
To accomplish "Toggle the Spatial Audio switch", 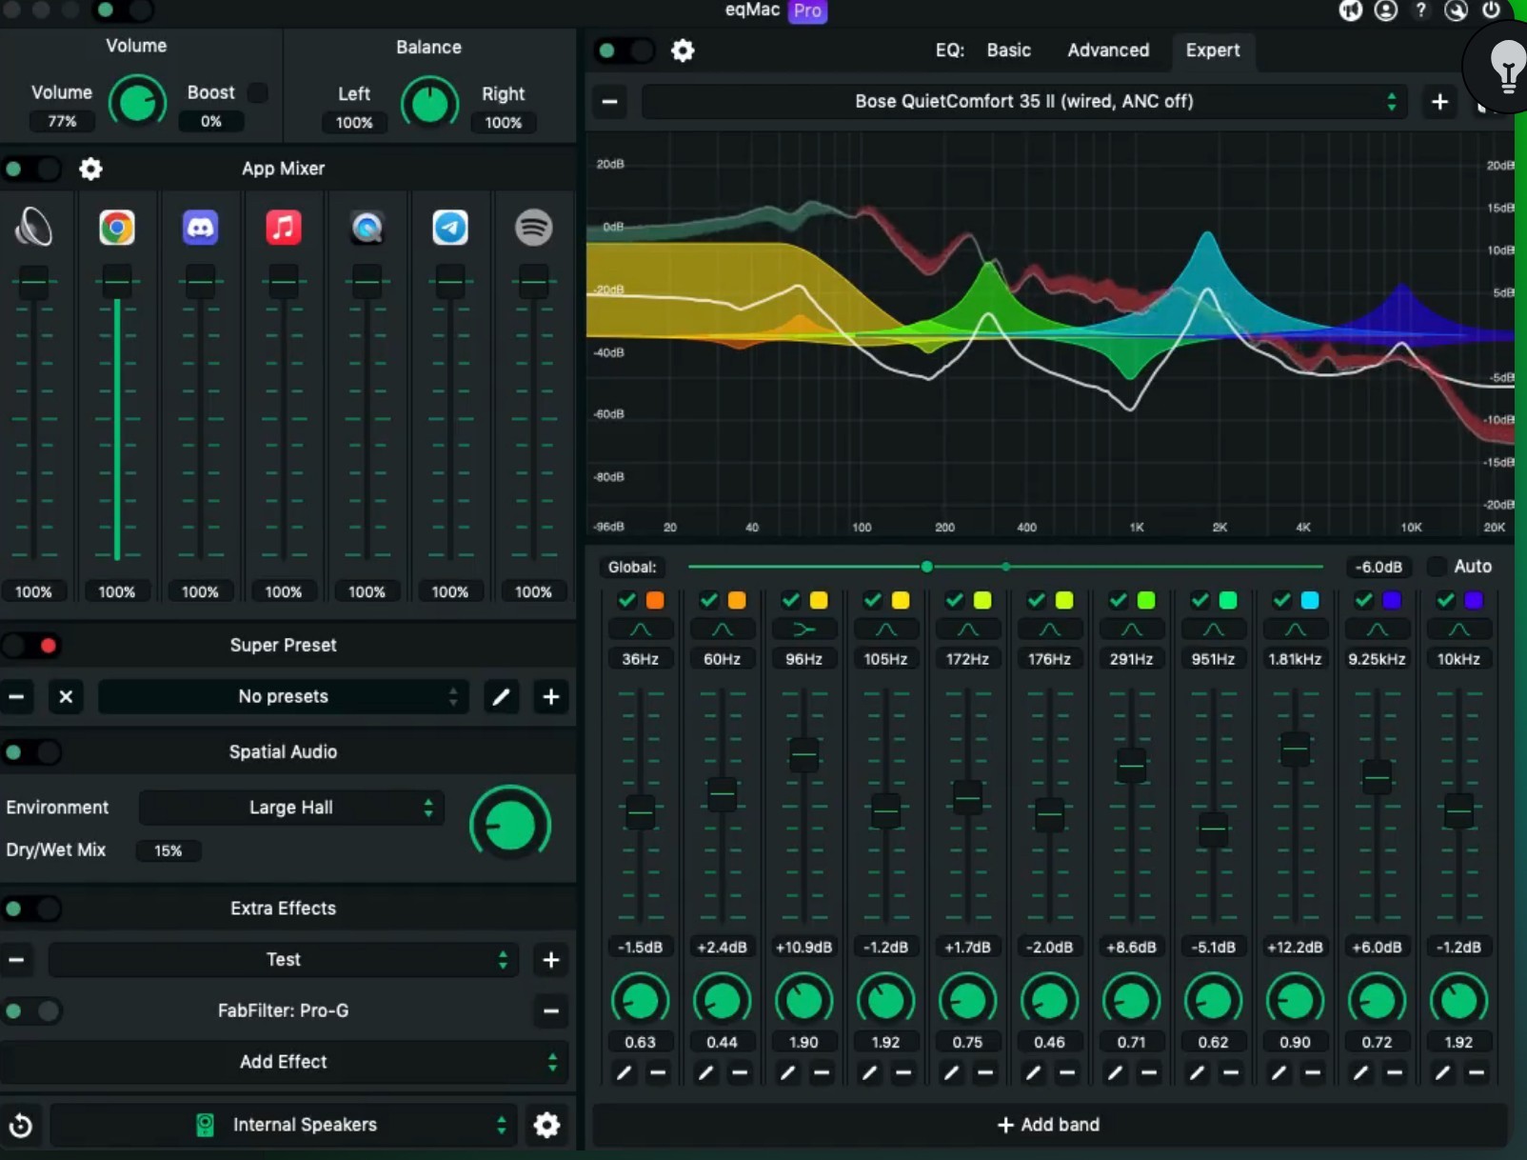I will pyautogui.click(x=31, y=752).
